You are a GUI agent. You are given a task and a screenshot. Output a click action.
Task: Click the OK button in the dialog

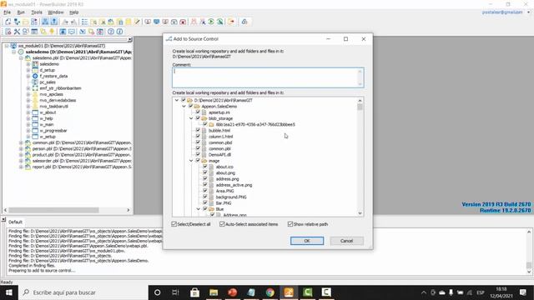tap(307, 241)
